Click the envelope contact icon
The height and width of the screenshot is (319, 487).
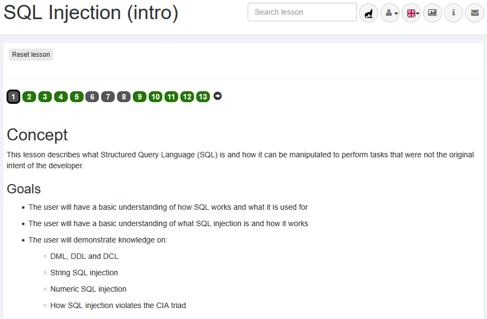tap(474, 13)
